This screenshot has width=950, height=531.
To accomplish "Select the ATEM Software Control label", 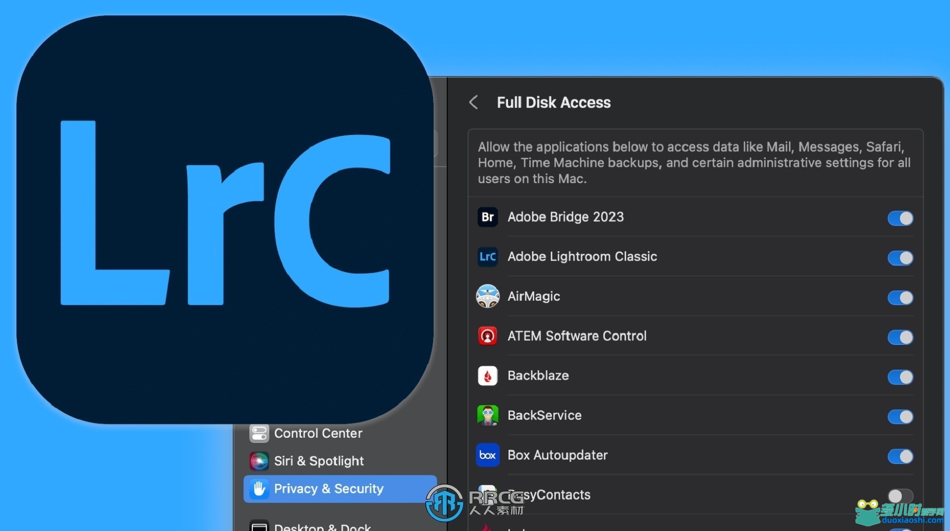I will point(577,336).
